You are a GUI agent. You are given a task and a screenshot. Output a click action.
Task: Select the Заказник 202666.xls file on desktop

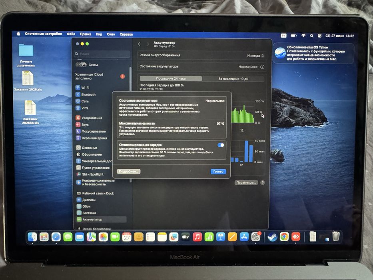(30, 112)
